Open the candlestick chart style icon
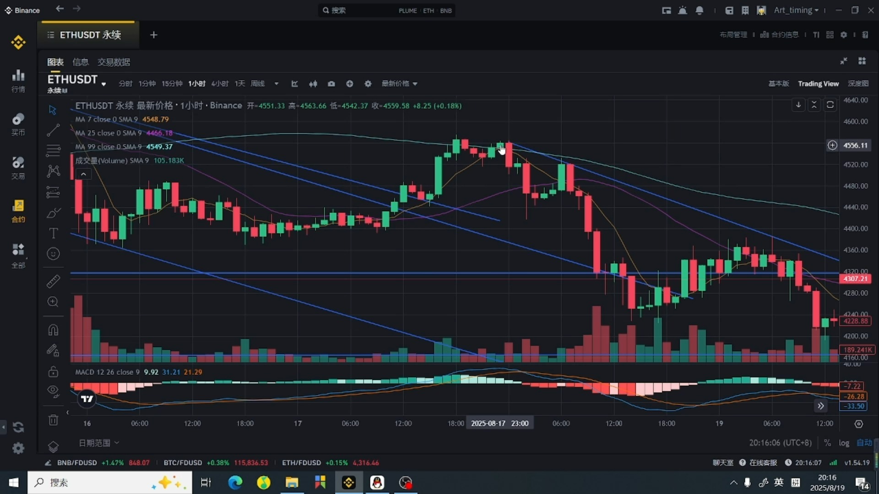 [x=313, y=84]
